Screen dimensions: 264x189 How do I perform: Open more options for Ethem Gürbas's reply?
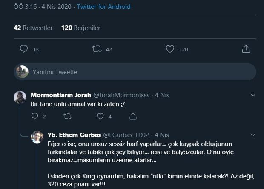click(x=253, y=135)
